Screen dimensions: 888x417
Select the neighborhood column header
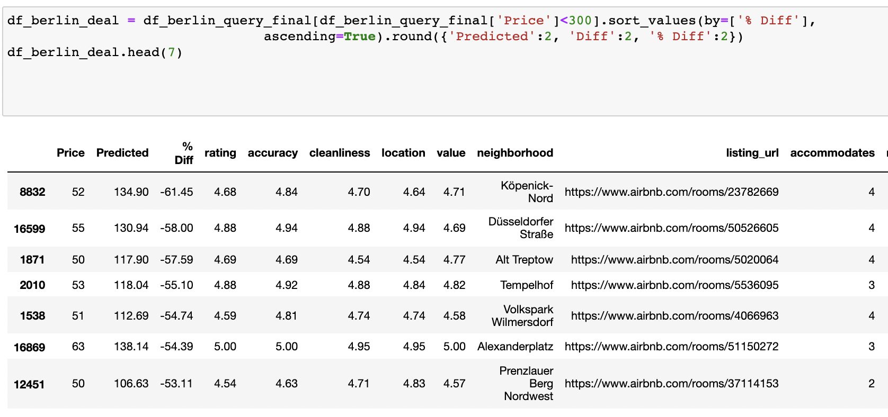[x=515, y=153]
